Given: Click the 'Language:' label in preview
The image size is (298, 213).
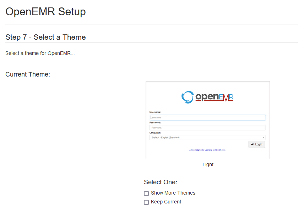Looking at the screenshot, I should point(155,133).
